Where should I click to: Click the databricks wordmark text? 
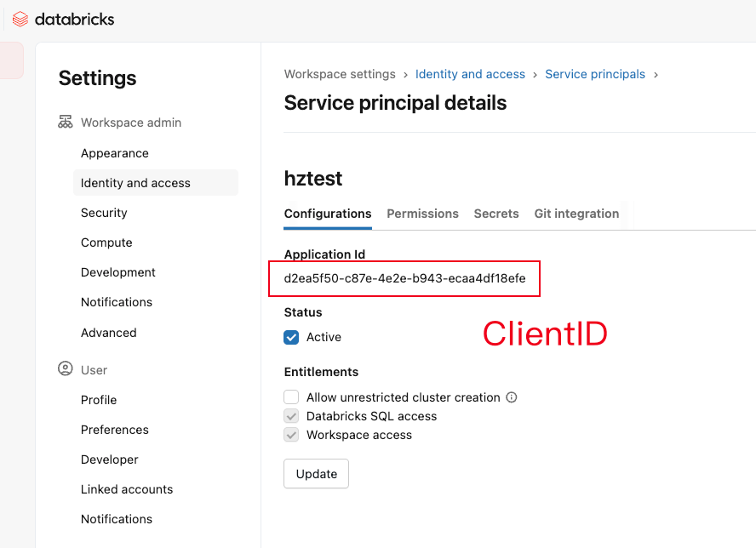75,20
